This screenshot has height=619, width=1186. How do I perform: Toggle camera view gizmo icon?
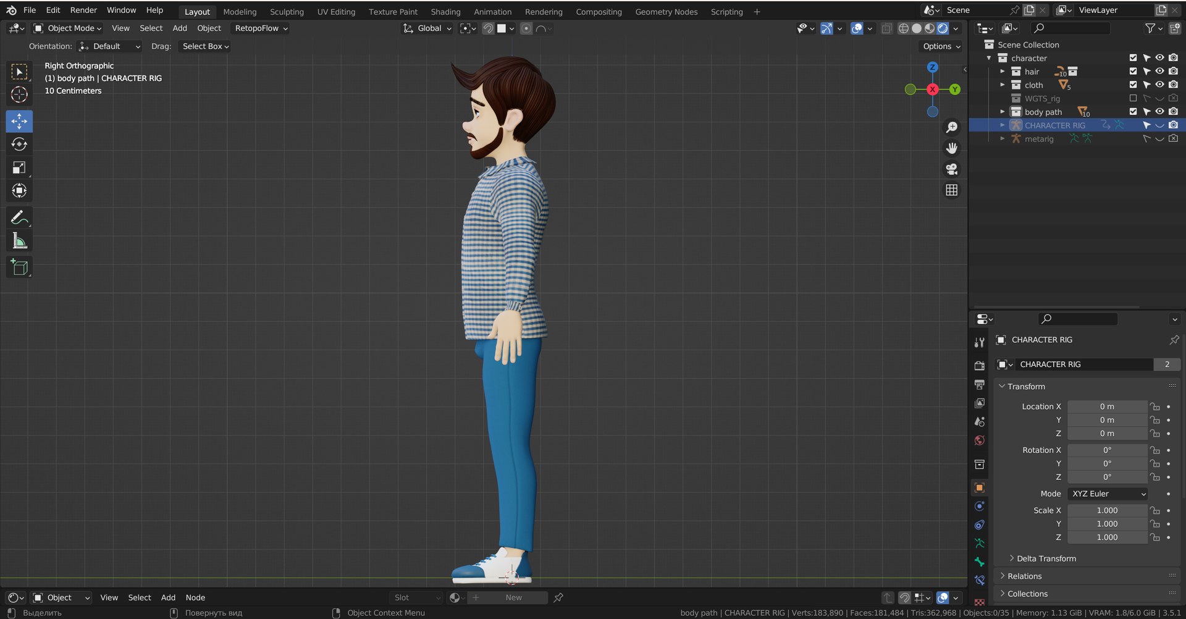[952, 169]
